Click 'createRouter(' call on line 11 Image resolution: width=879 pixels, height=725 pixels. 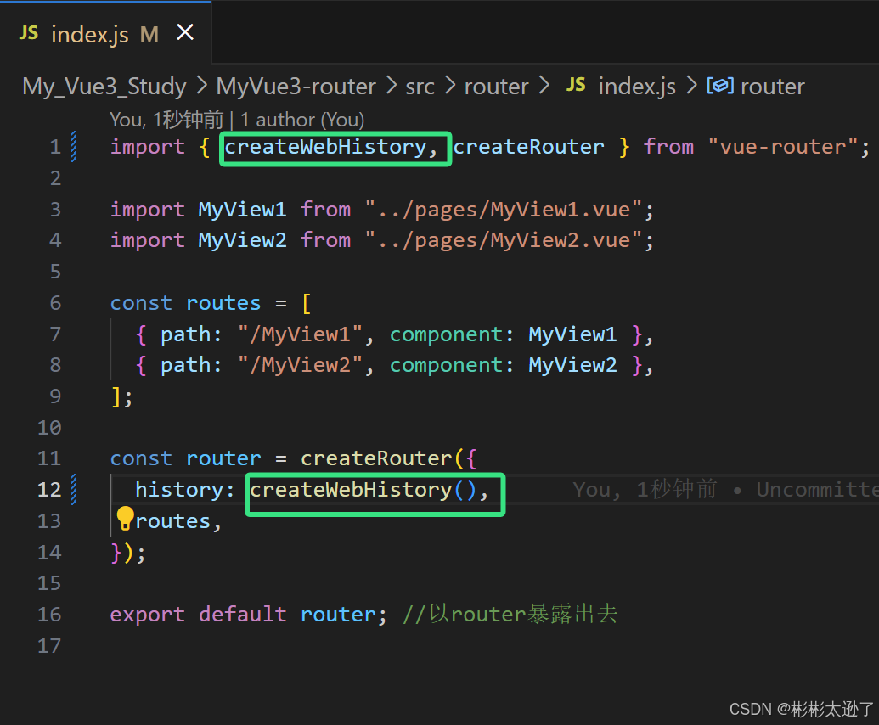383,459
